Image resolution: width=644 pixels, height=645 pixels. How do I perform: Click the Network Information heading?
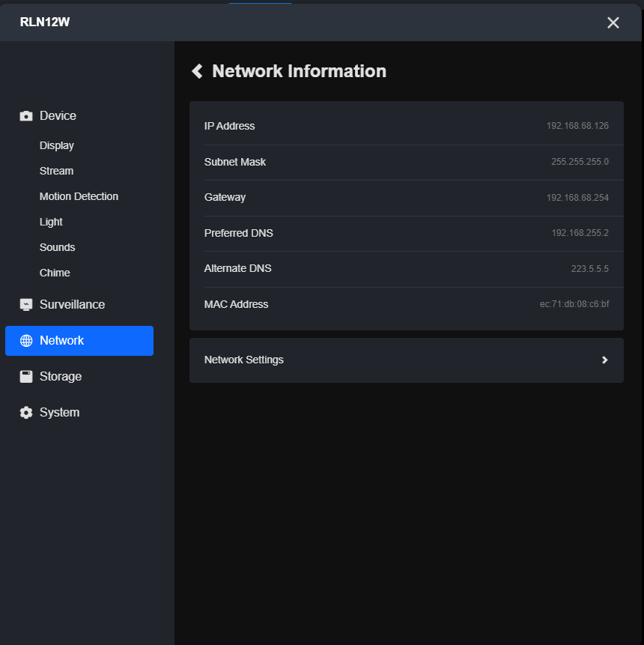pyautogui.click(x=300, y=71)
